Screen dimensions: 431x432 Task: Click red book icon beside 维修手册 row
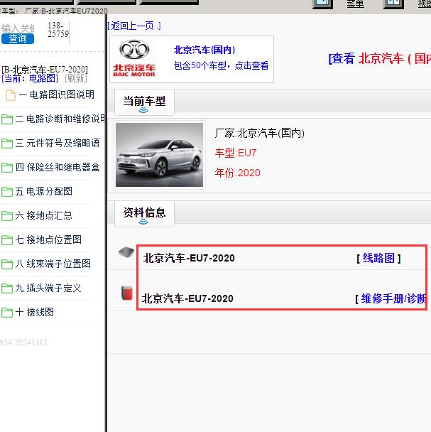[x=127, y=293]
